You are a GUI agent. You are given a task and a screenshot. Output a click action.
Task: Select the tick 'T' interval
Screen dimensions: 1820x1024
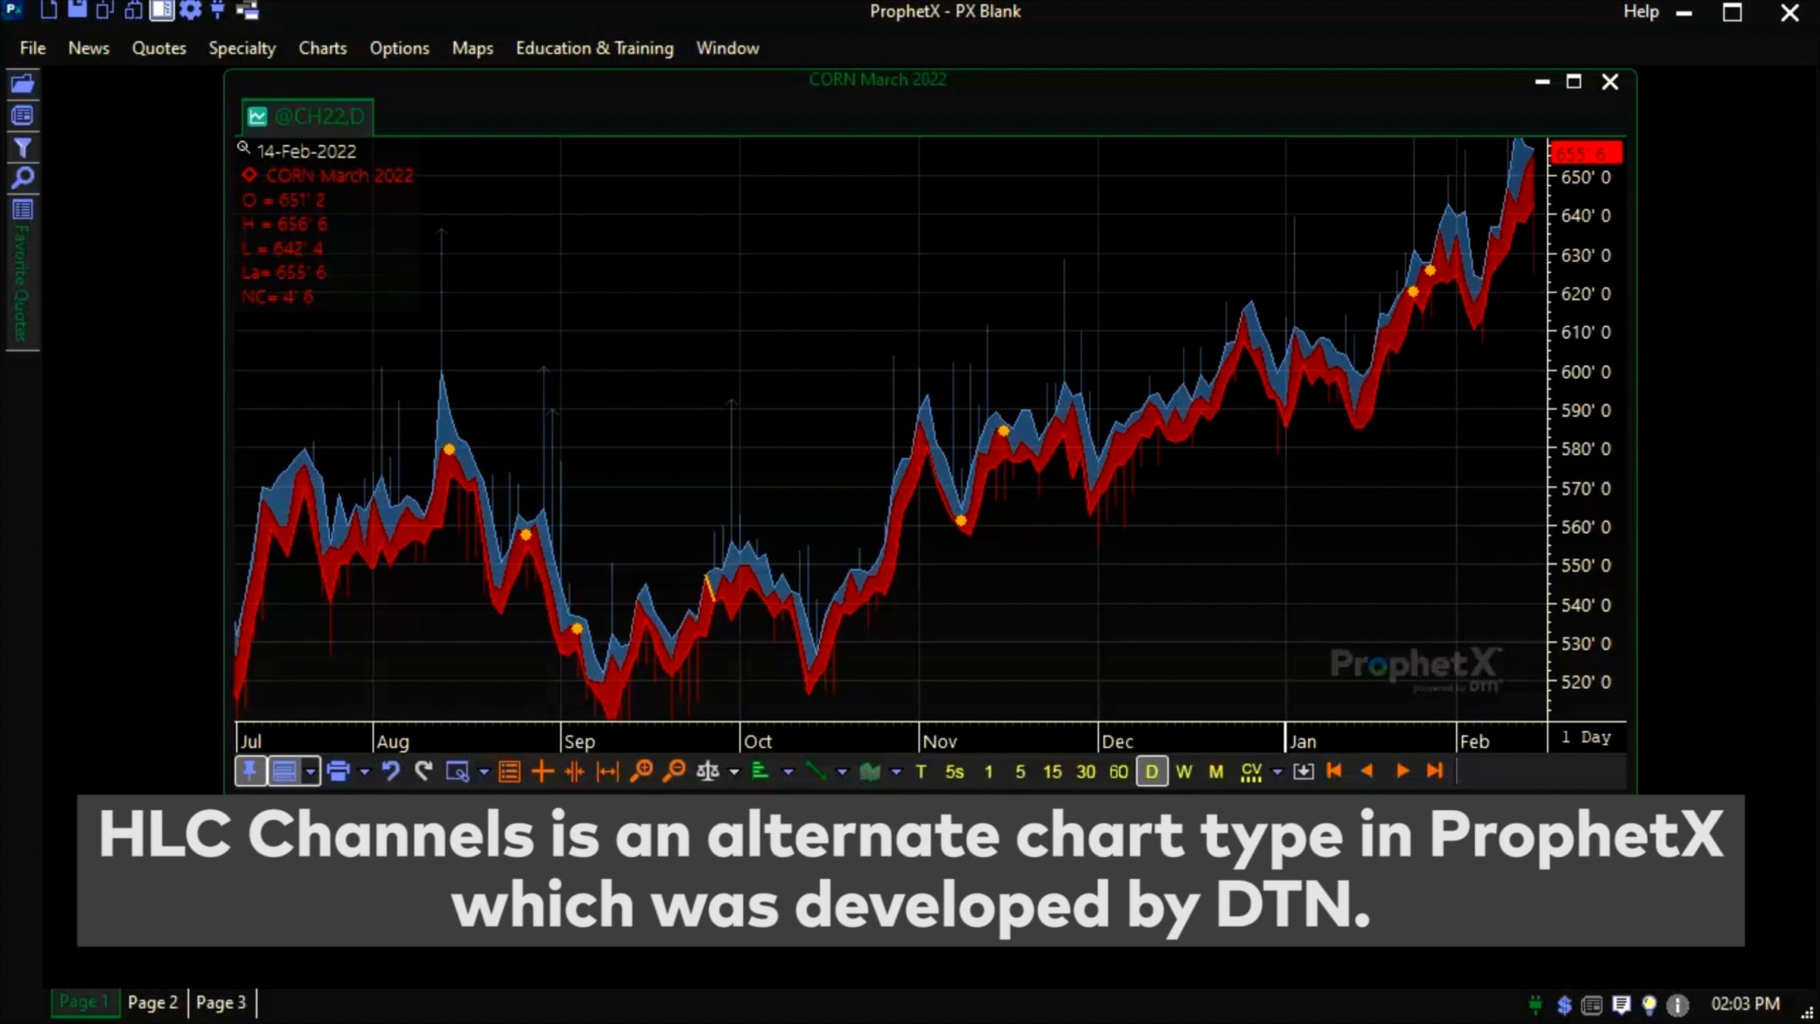click(x=921, y=771)
